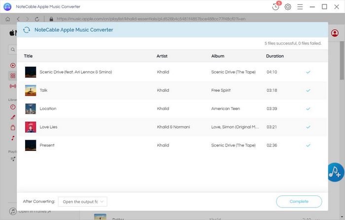Click the converter dialog sync icon
The image size is (345, 220).
(27, 30)
